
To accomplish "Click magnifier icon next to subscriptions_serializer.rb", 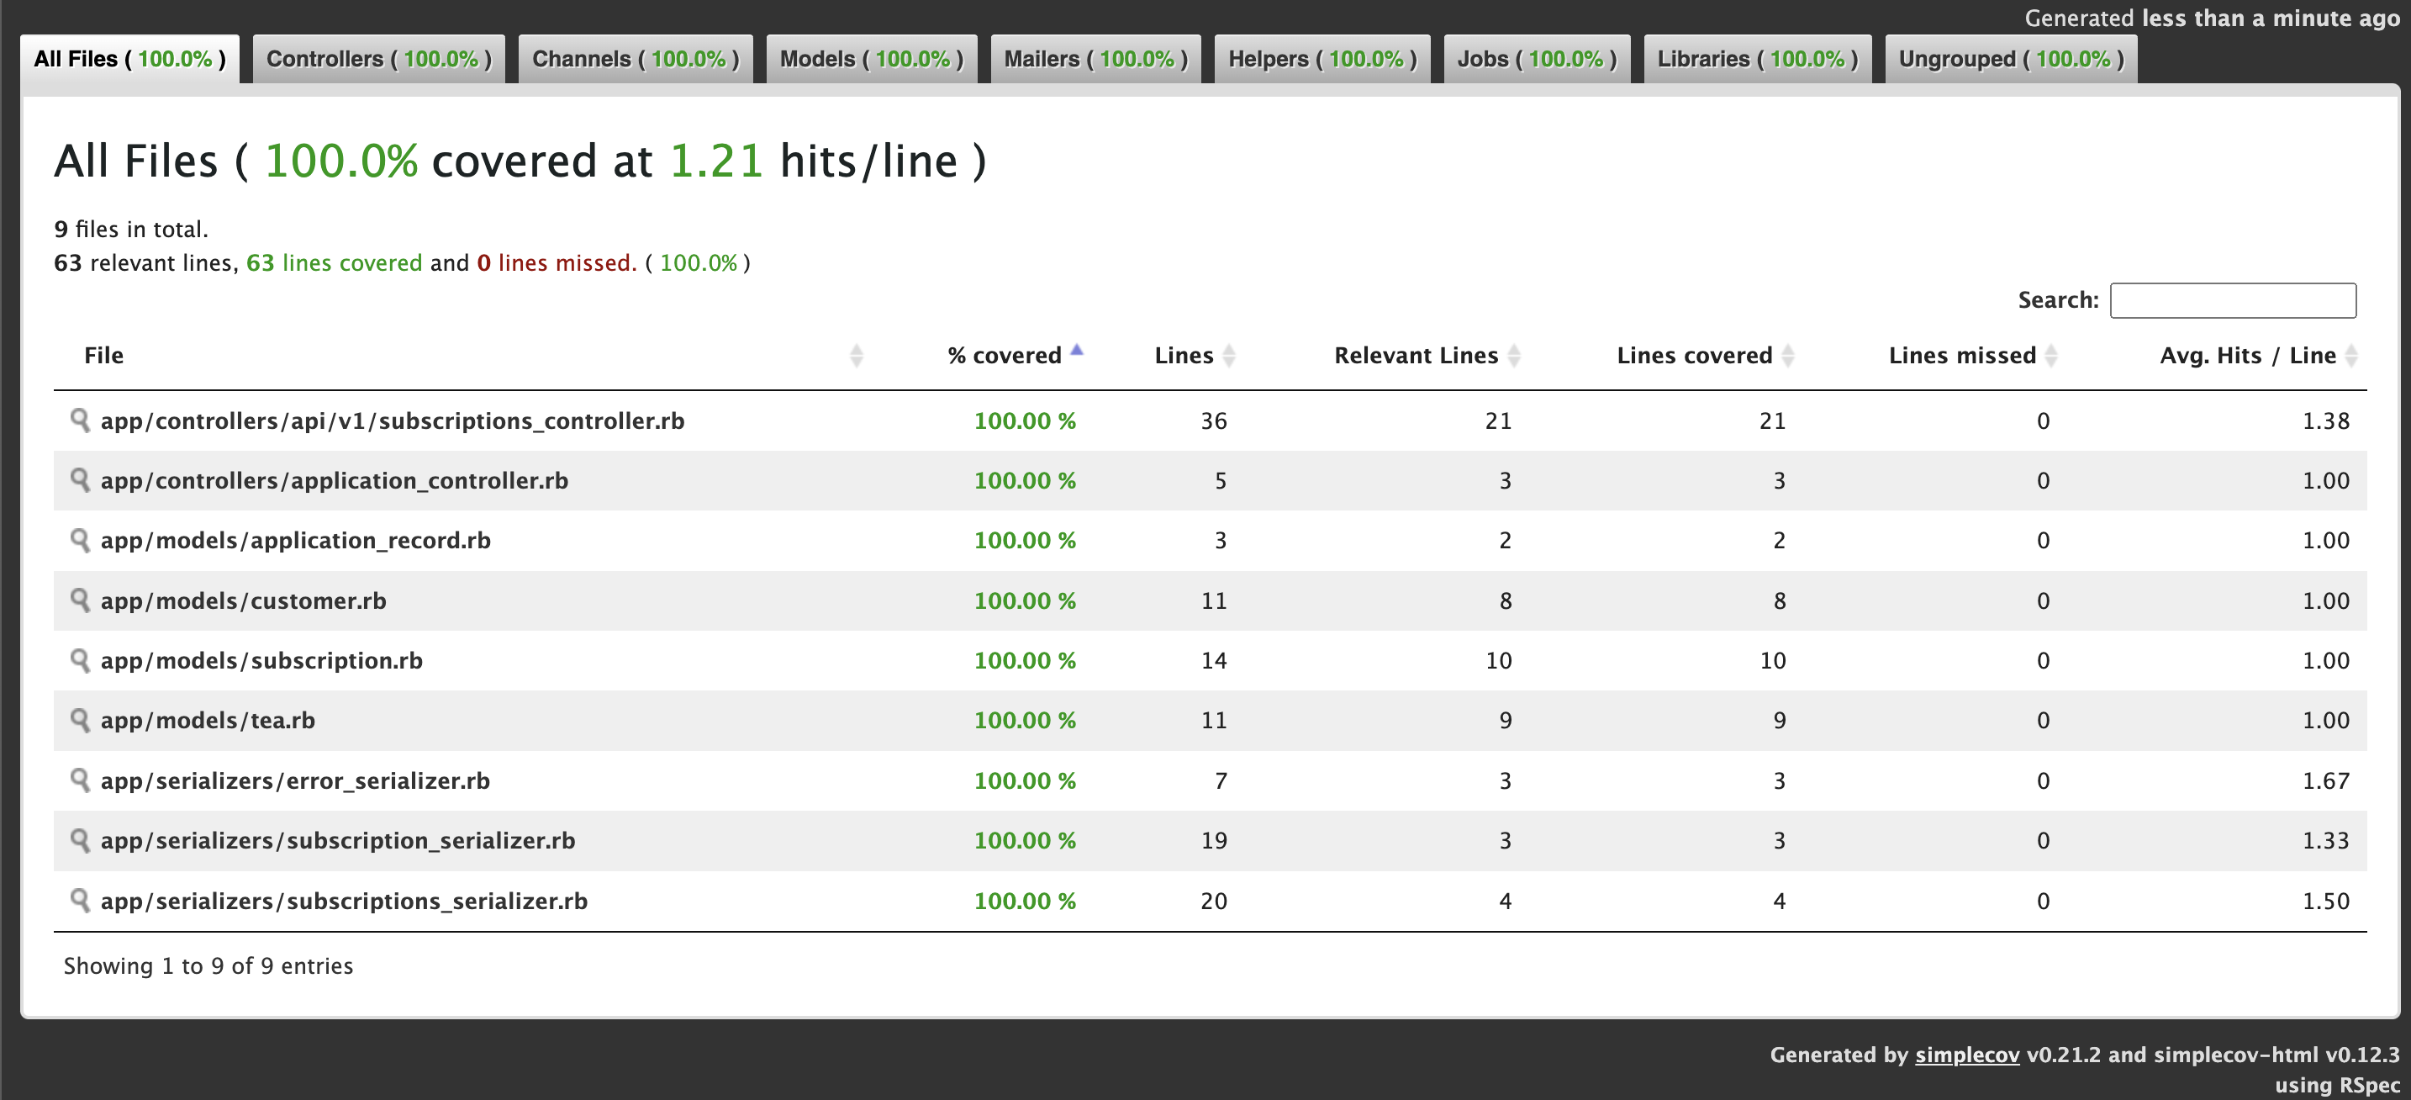I will pyautogui.click(x=81, y=900).
